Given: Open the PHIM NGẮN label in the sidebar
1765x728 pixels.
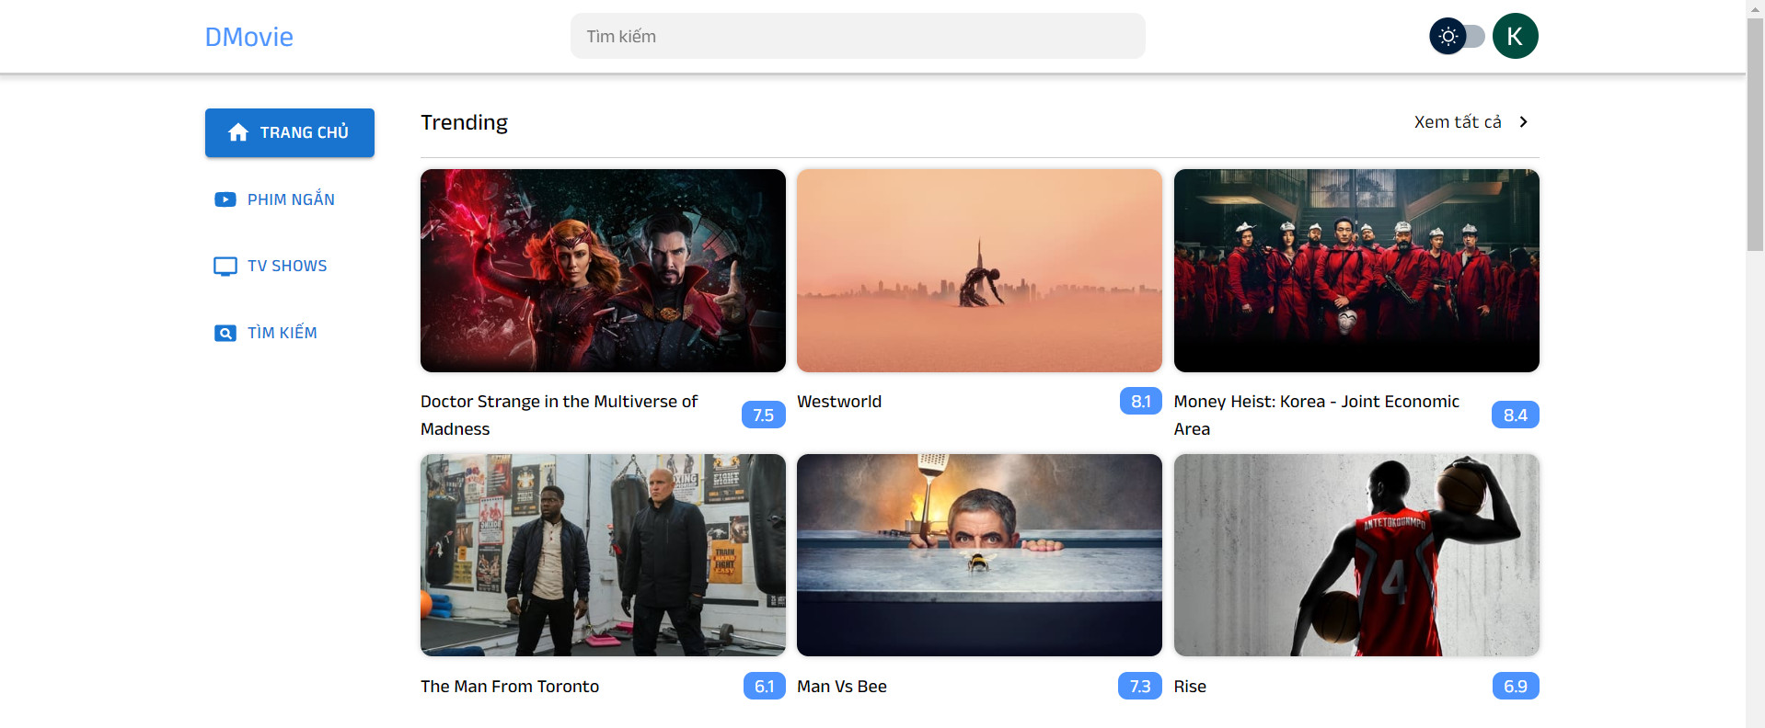Looking at the screenshot, I should point(291,199).
